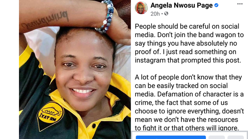The image size is (248, 139).
Task: Open the three-dot post options menu
Action: click(240, 4)
